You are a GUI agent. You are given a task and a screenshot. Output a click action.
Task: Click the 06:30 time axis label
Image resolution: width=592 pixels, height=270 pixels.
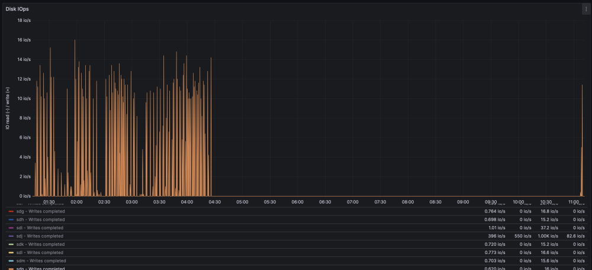coord(325,202)
